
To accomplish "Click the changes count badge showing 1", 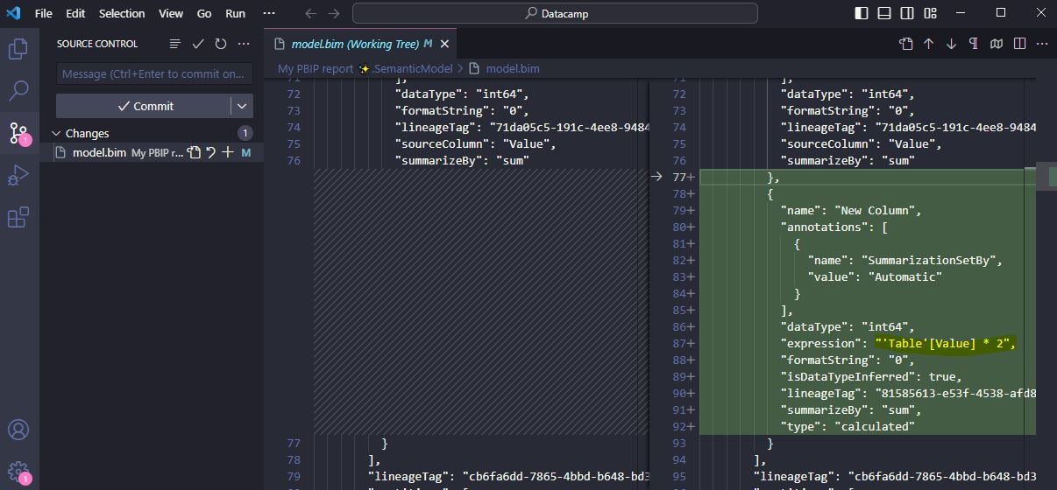I will click(245, 133).
